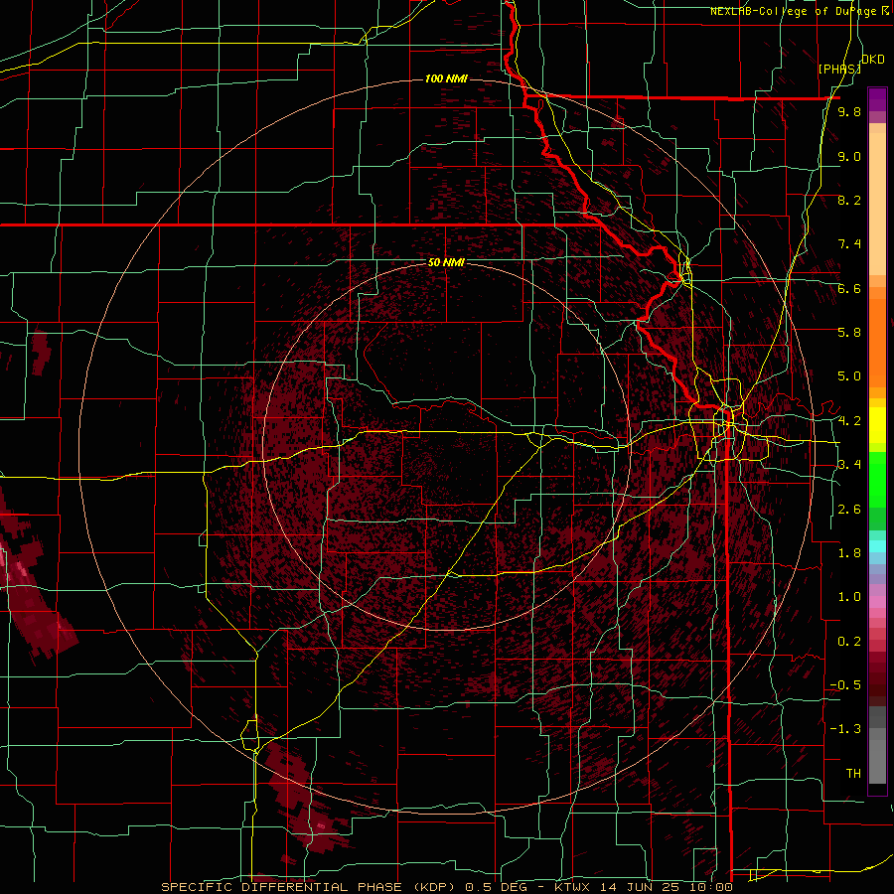Click the bright yellow segment of the color bar
Screen dimensions: 894x894
point(877,425)
